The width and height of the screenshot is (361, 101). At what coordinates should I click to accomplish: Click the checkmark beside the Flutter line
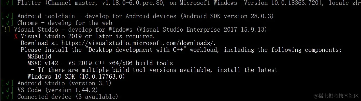pyautogui.click(x=8, y=3)
